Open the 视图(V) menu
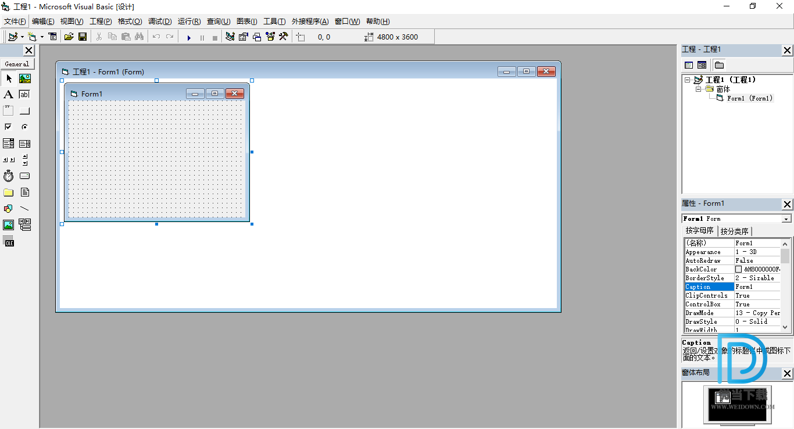 (x=71, y=22)
